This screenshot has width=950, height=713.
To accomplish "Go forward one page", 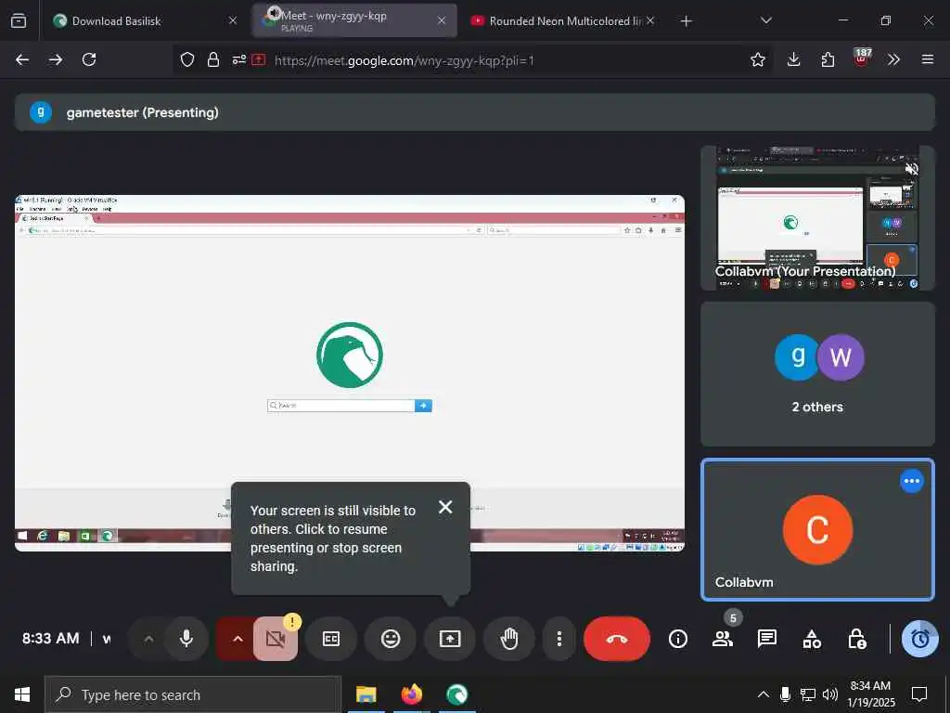I will point(55,59).
